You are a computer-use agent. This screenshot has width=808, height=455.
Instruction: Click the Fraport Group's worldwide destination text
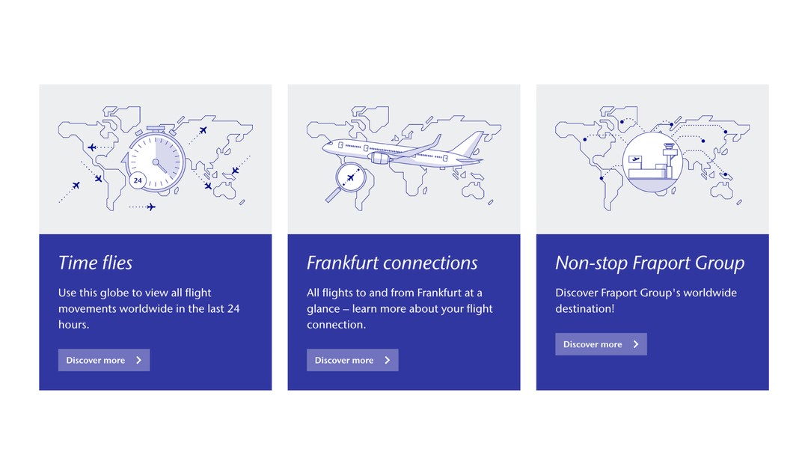[646, 300]
